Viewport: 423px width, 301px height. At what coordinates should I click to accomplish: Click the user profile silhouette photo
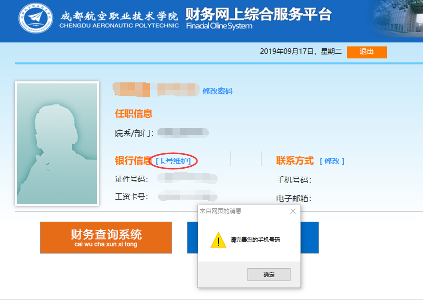click(57, 144)
